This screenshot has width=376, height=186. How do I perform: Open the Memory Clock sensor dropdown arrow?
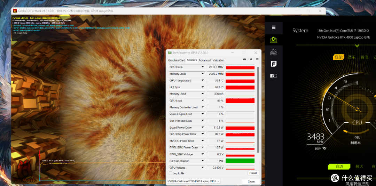pyautogui.click(x=203, y=74)
